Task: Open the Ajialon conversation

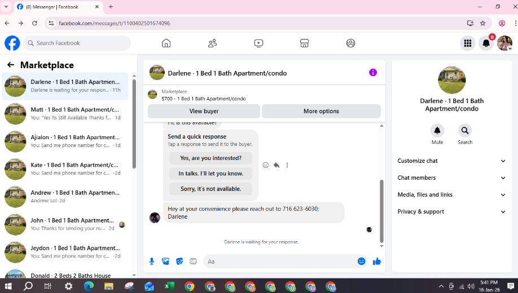Action: click(65, 141)
